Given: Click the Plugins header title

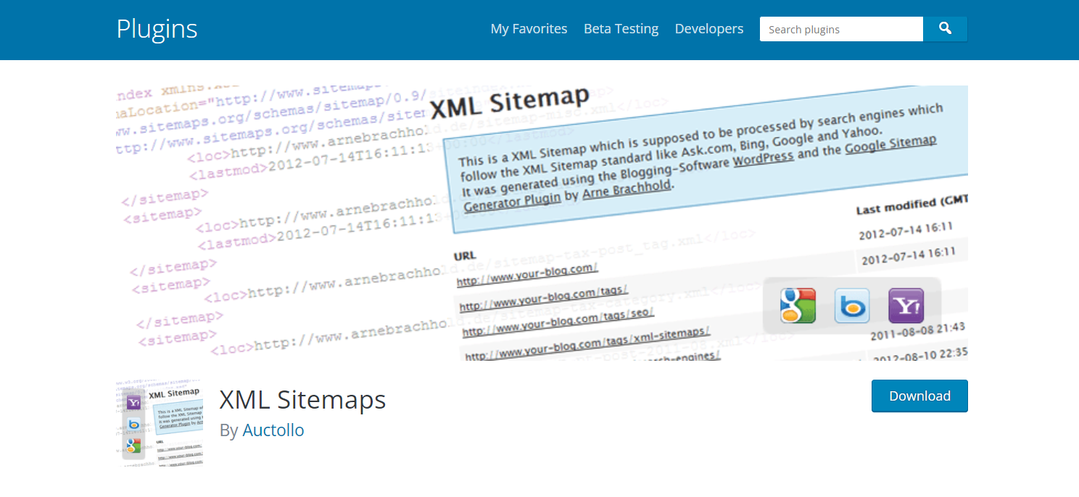Looking at the screenshot, I should (157, 29).
